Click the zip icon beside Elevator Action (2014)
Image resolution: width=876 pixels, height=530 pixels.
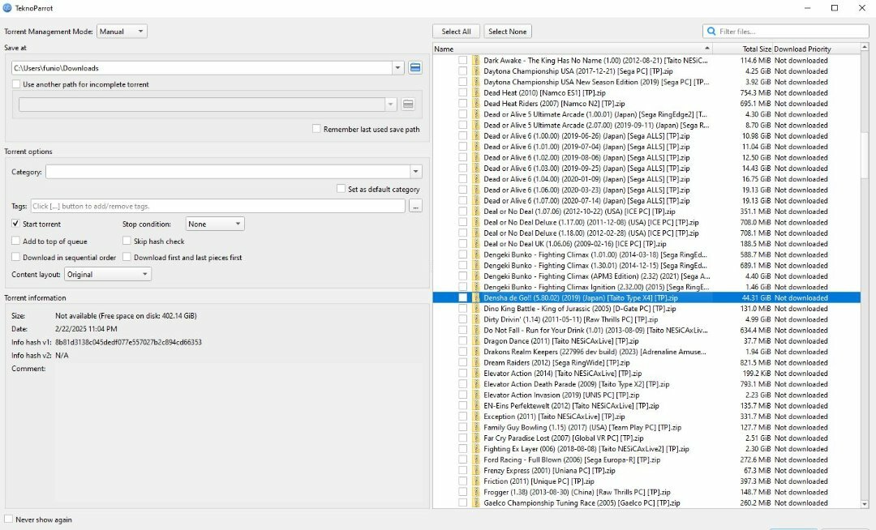click(x=476, y=374)
